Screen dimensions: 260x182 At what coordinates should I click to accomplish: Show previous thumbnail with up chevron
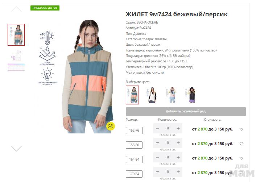pyautogui.click(x=16, y=9)
